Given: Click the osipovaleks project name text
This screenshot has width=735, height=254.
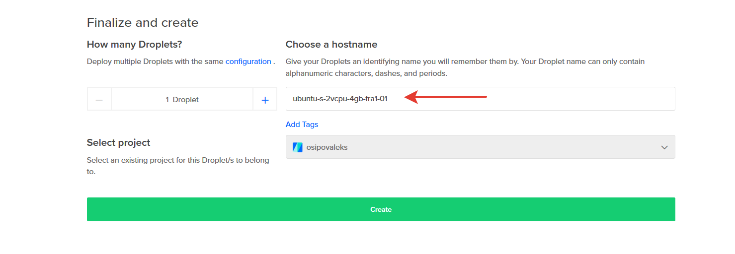Looking at the screenshot, I should [x=327, y=147].
